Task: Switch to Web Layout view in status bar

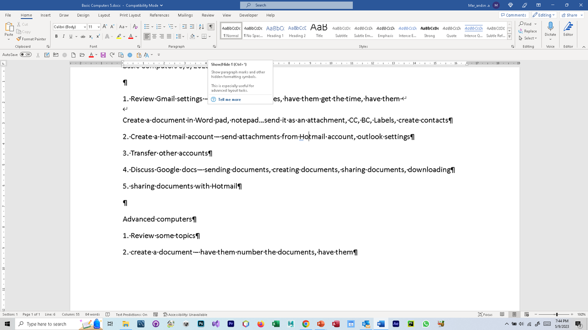Action: (x=527, y=314)
